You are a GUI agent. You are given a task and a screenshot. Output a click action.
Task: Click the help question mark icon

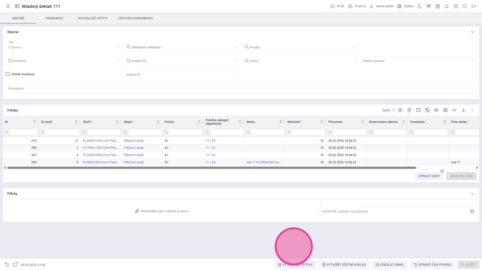coord(456,6)
